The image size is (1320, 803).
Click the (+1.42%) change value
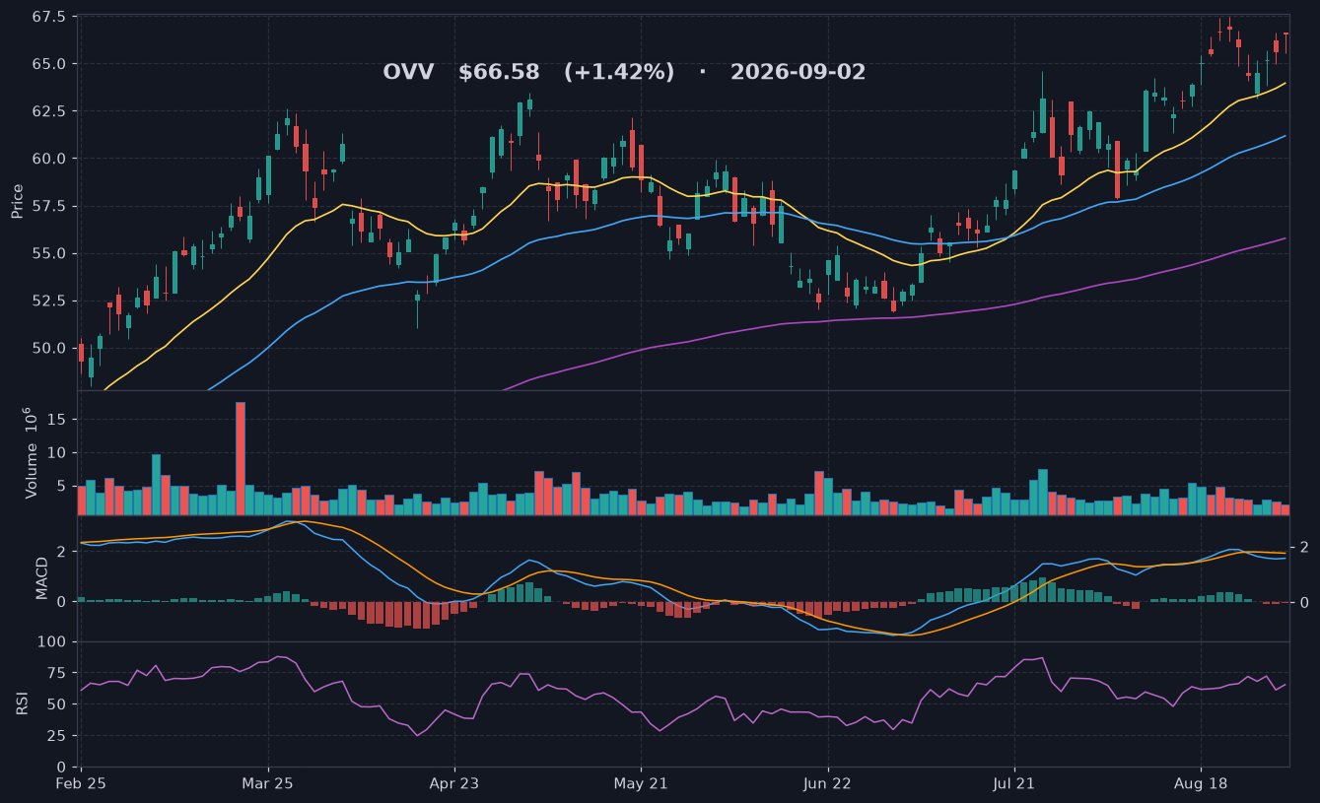619,73
